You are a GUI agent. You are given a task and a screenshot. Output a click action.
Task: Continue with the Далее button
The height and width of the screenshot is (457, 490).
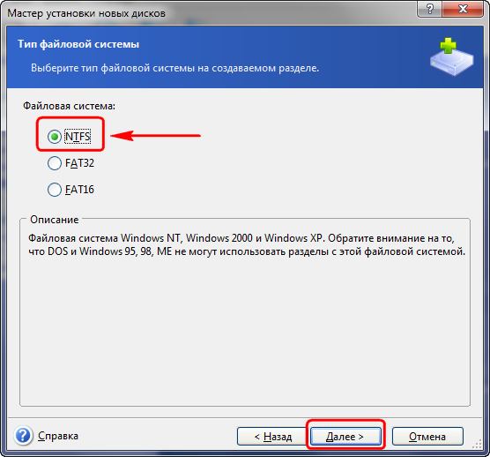pos(345,437)
